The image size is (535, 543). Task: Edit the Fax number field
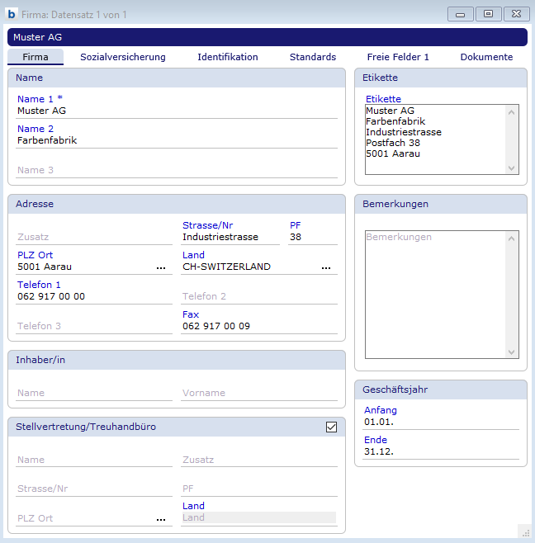[259, 326]
